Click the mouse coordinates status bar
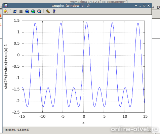Screen dimensions: 160x134 click(77, 130)
